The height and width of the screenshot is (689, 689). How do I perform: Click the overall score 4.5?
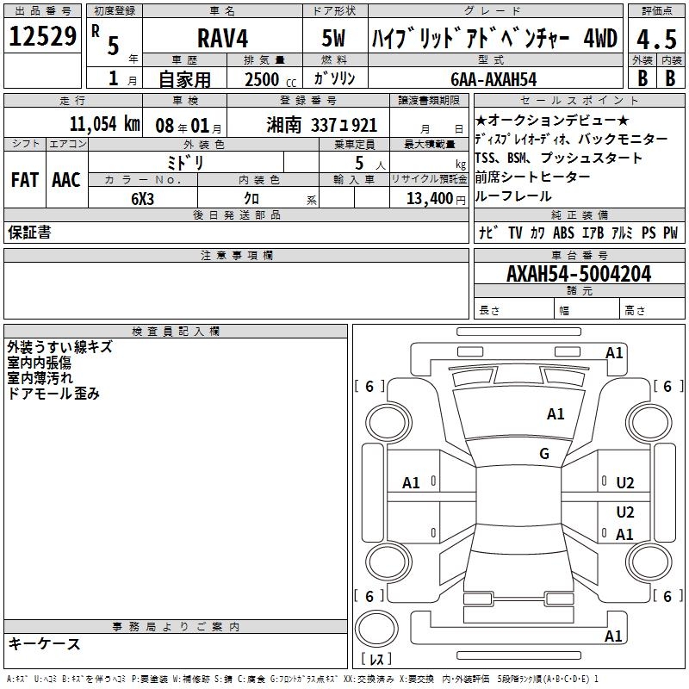656,39
